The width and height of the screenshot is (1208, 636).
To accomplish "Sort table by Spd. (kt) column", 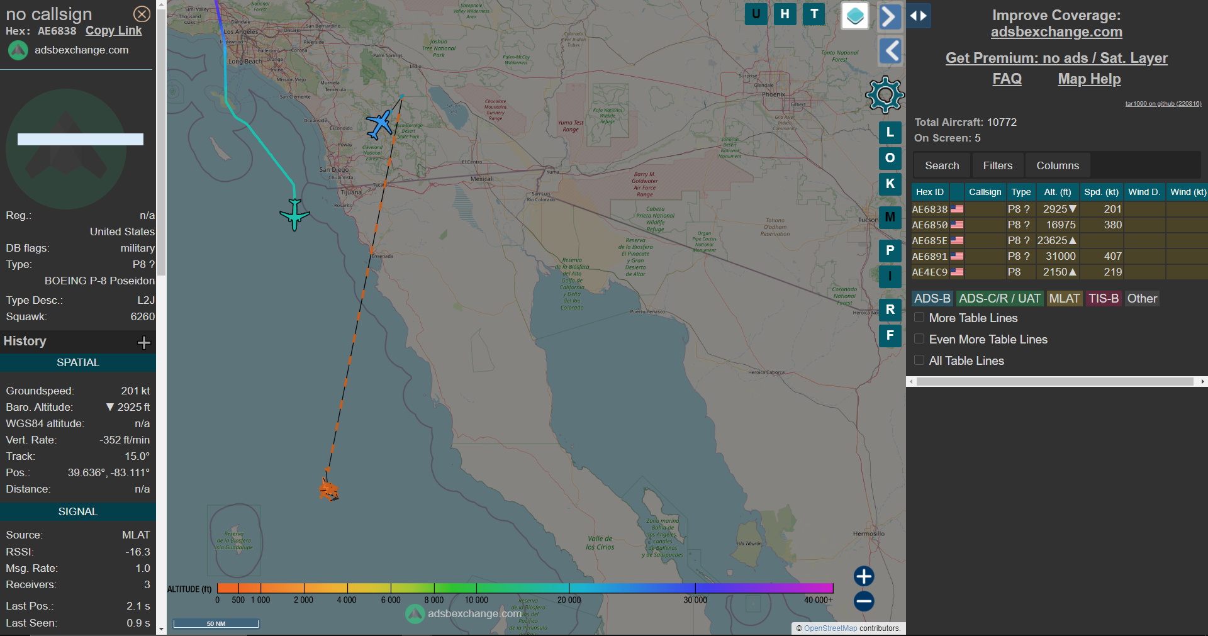I will 1101,192.
